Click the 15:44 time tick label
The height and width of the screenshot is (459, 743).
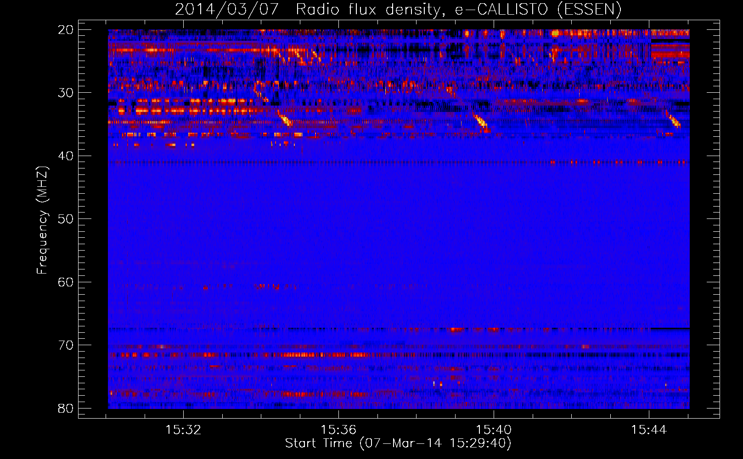(x=649, y=430)
